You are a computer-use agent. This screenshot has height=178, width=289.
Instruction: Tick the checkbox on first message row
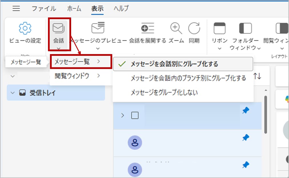coord(135,115)
